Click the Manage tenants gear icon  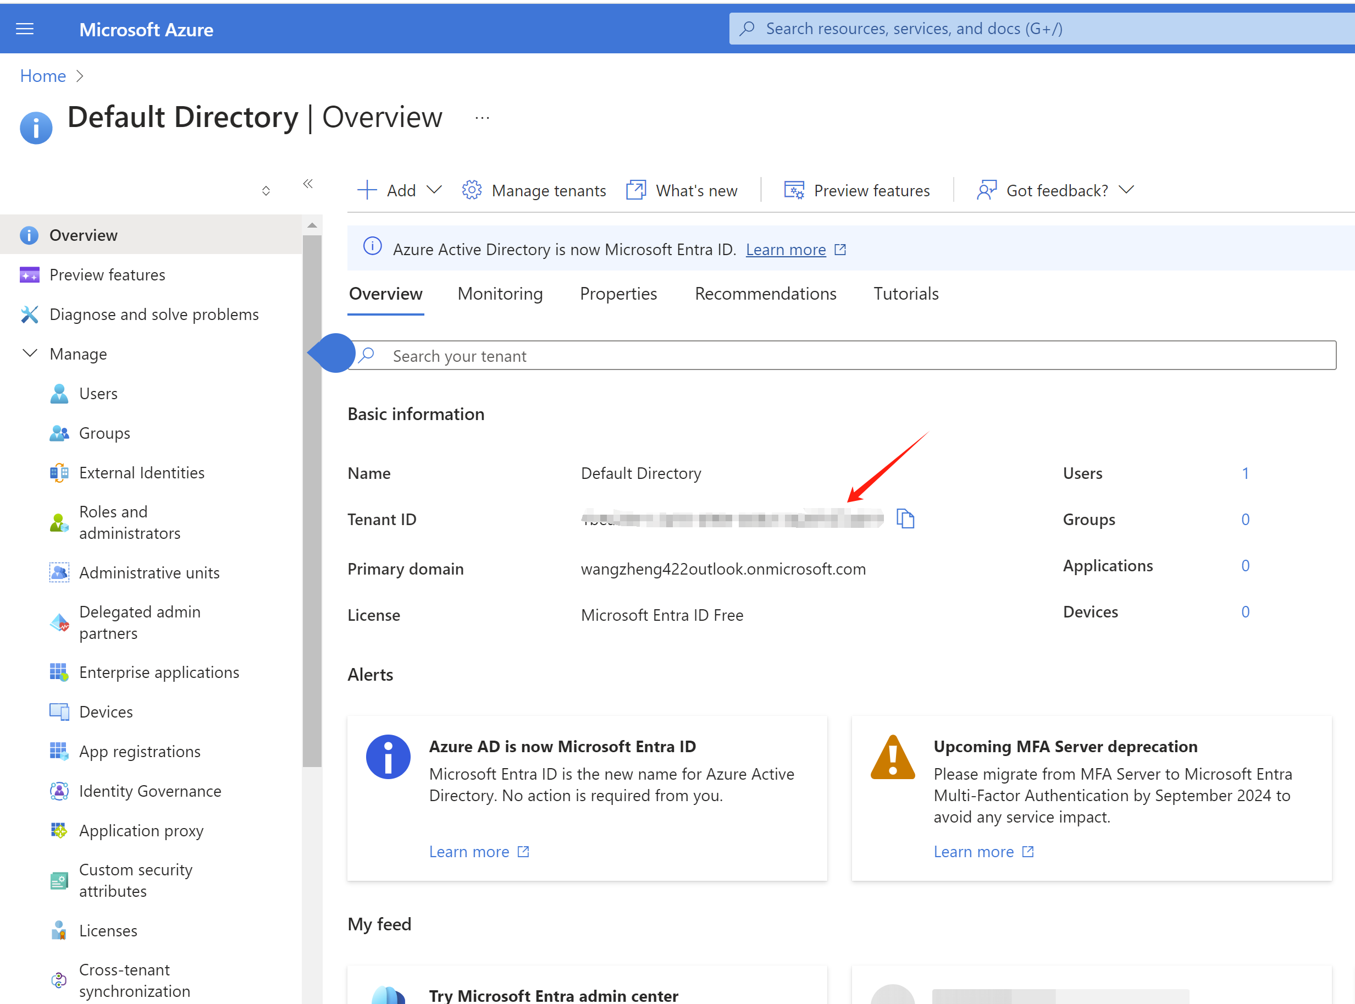pyautogui.click(x=472, y=190)
